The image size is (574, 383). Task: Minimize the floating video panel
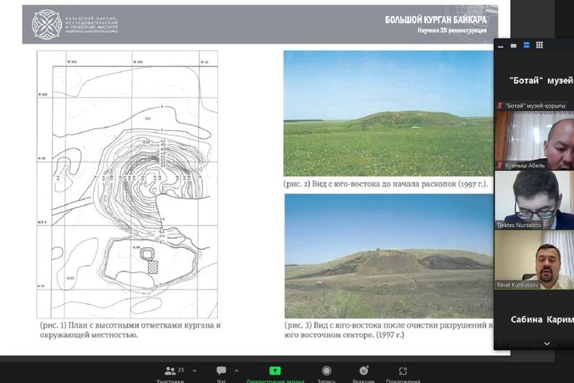(501, 45)
